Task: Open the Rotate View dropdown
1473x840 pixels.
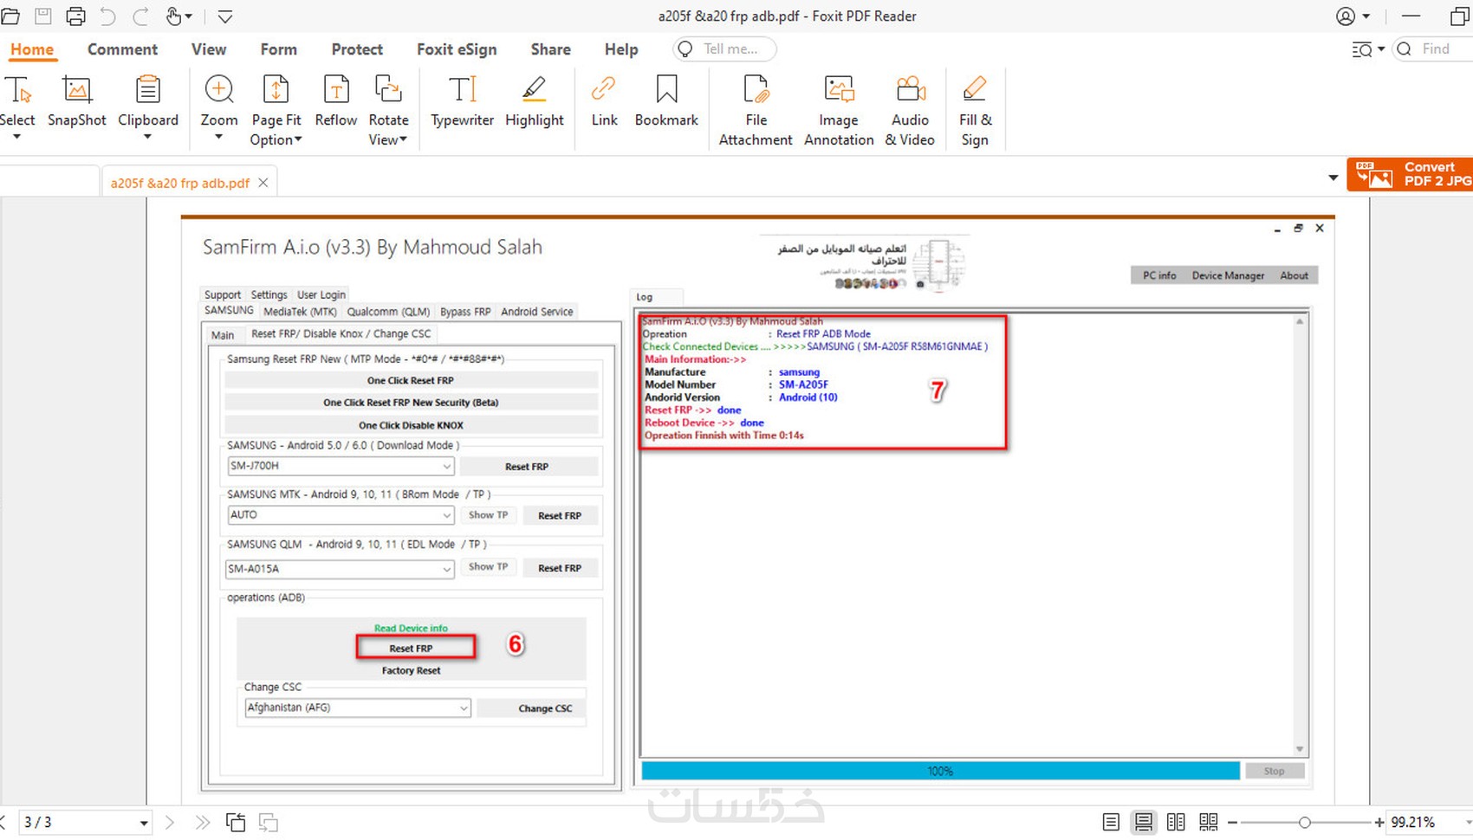Action: [403, 140]
